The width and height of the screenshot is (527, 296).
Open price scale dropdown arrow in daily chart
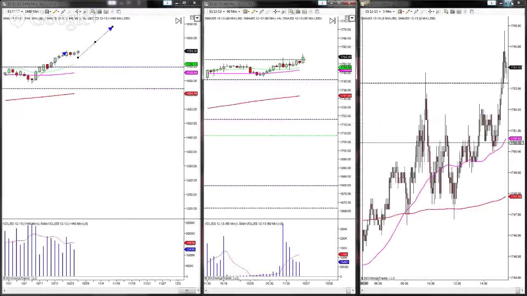click(x=197, y=18)
